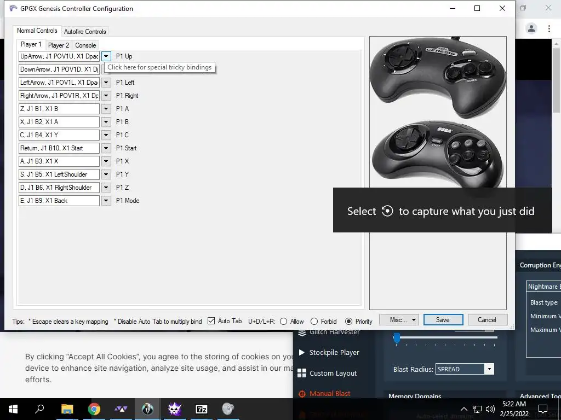Screen dimensions: 561x420
Task: Open the notification center icon
Action: pyautogui.click(x=543, y=409)
